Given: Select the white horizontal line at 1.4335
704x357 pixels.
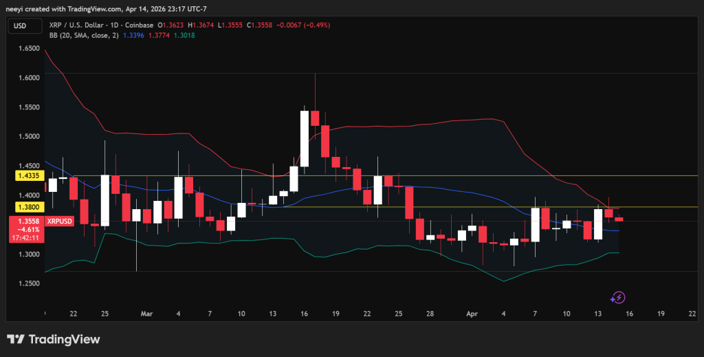Looking at the screenshot, I should pos(412,175).
